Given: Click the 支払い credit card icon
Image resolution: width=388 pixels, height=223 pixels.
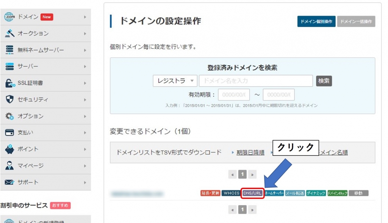Looking at the screenshot, I should pos(9,133).
